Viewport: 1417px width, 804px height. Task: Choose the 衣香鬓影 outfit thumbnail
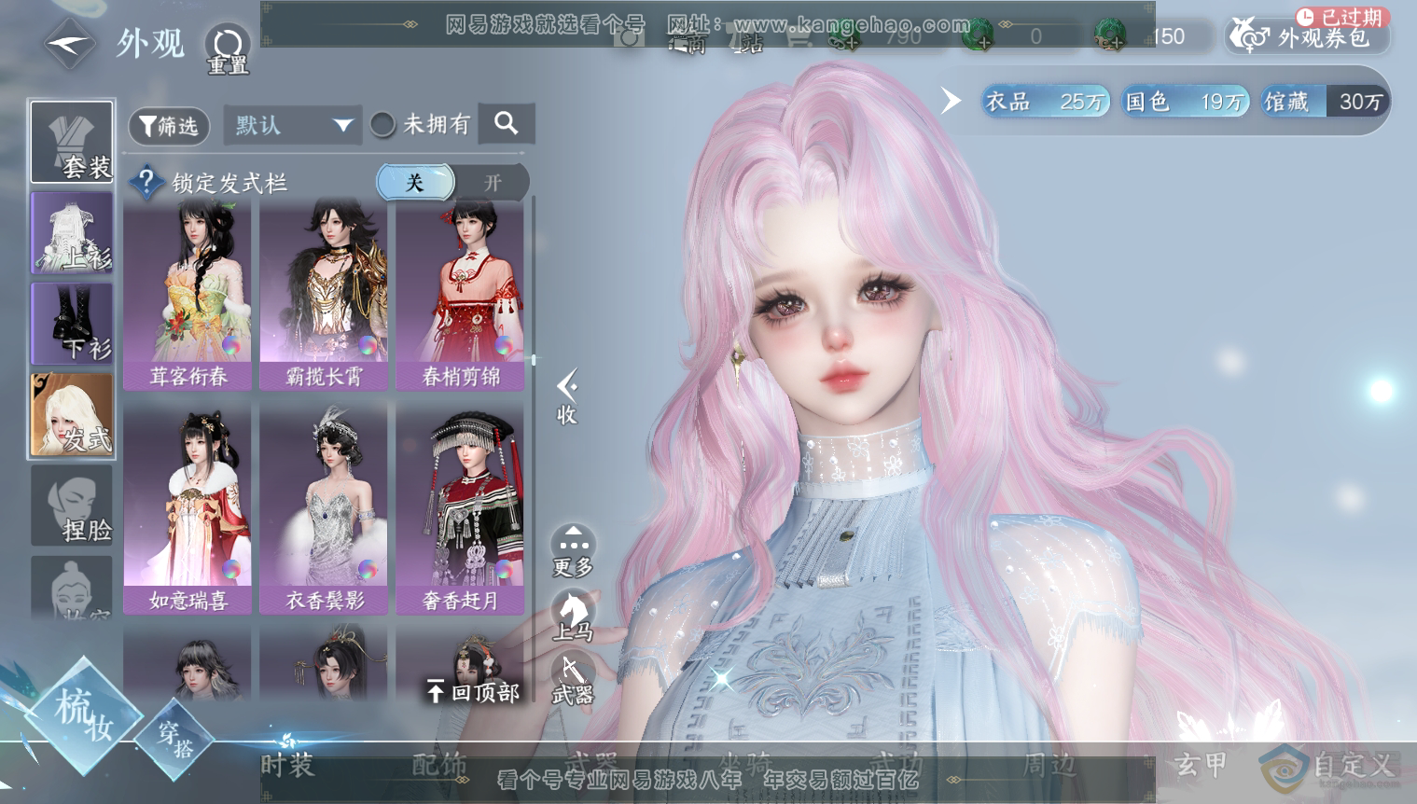tap(324, 508)
